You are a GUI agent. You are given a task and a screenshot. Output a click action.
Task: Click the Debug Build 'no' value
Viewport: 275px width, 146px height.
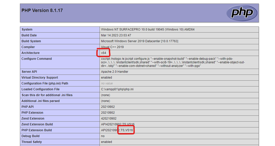(103, 136)
